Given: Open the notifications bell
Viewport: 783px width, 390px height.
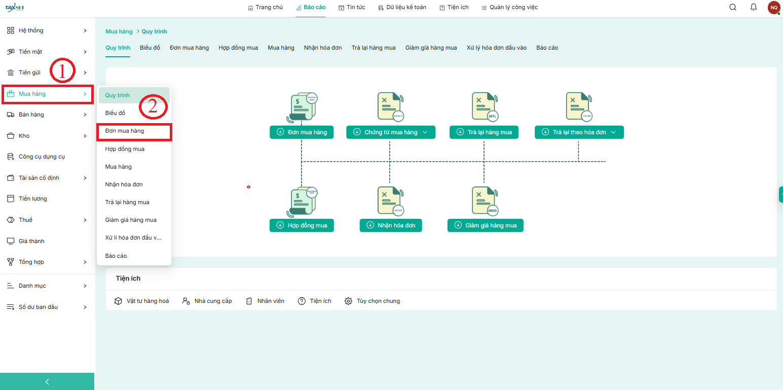Looking at the screenshot, I should point(754,7).
